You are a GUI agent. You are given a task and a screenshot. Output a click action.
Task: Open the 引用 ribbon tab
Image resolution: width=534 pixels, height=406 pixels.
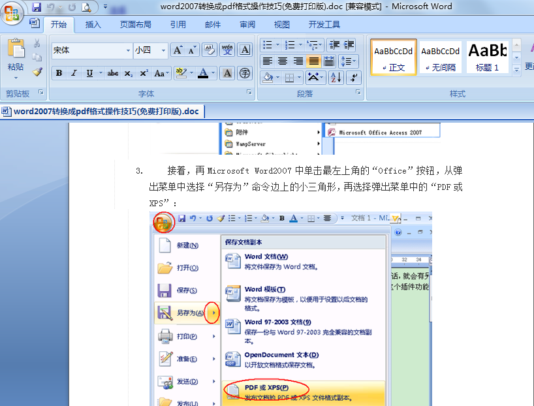pyautogui.click(x=178, y=25)
